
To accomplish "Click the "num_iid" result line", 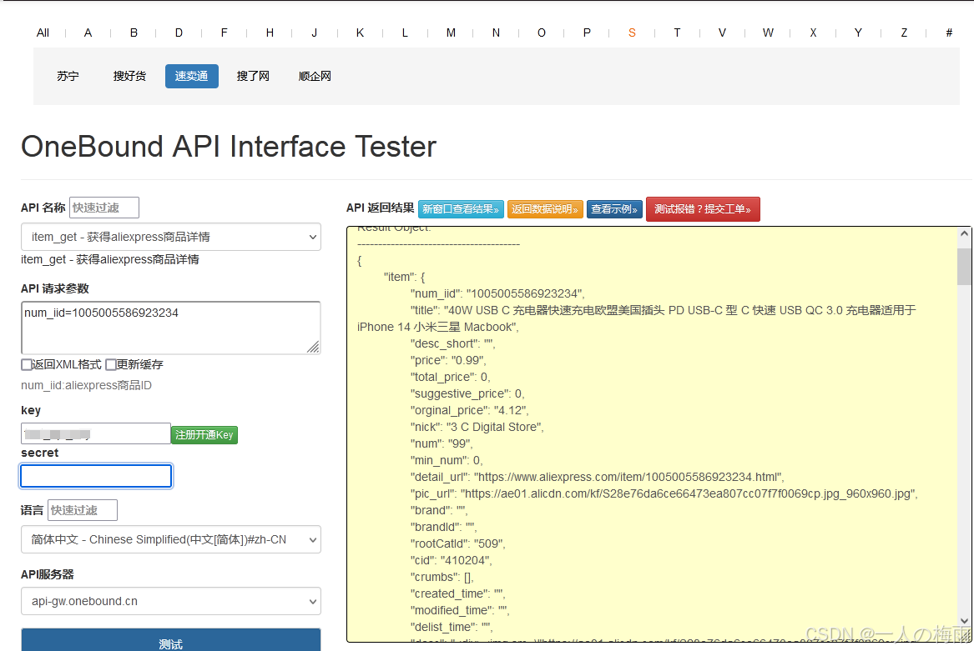I will coord(497,293).
